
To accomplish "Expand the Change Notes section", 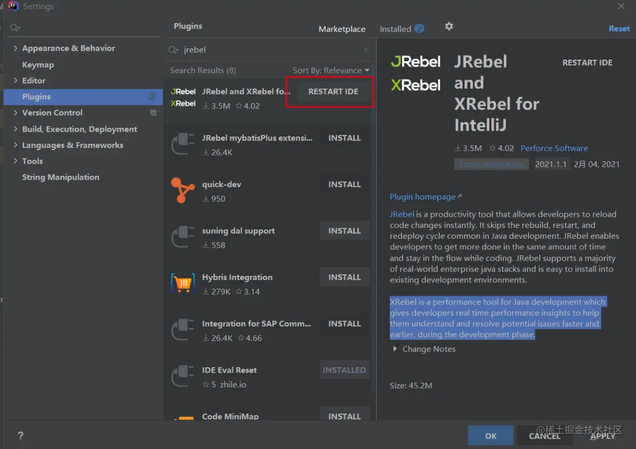I will [395, 349].
